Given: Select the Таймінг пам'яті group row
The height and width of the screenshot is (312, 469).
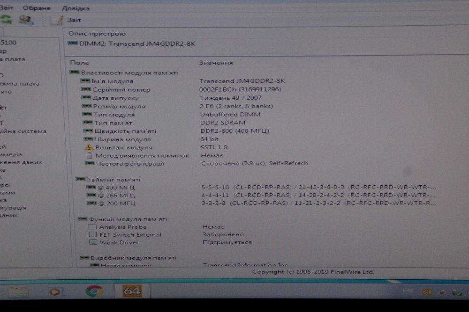Looking at the screenshot, I should point(108,180).
